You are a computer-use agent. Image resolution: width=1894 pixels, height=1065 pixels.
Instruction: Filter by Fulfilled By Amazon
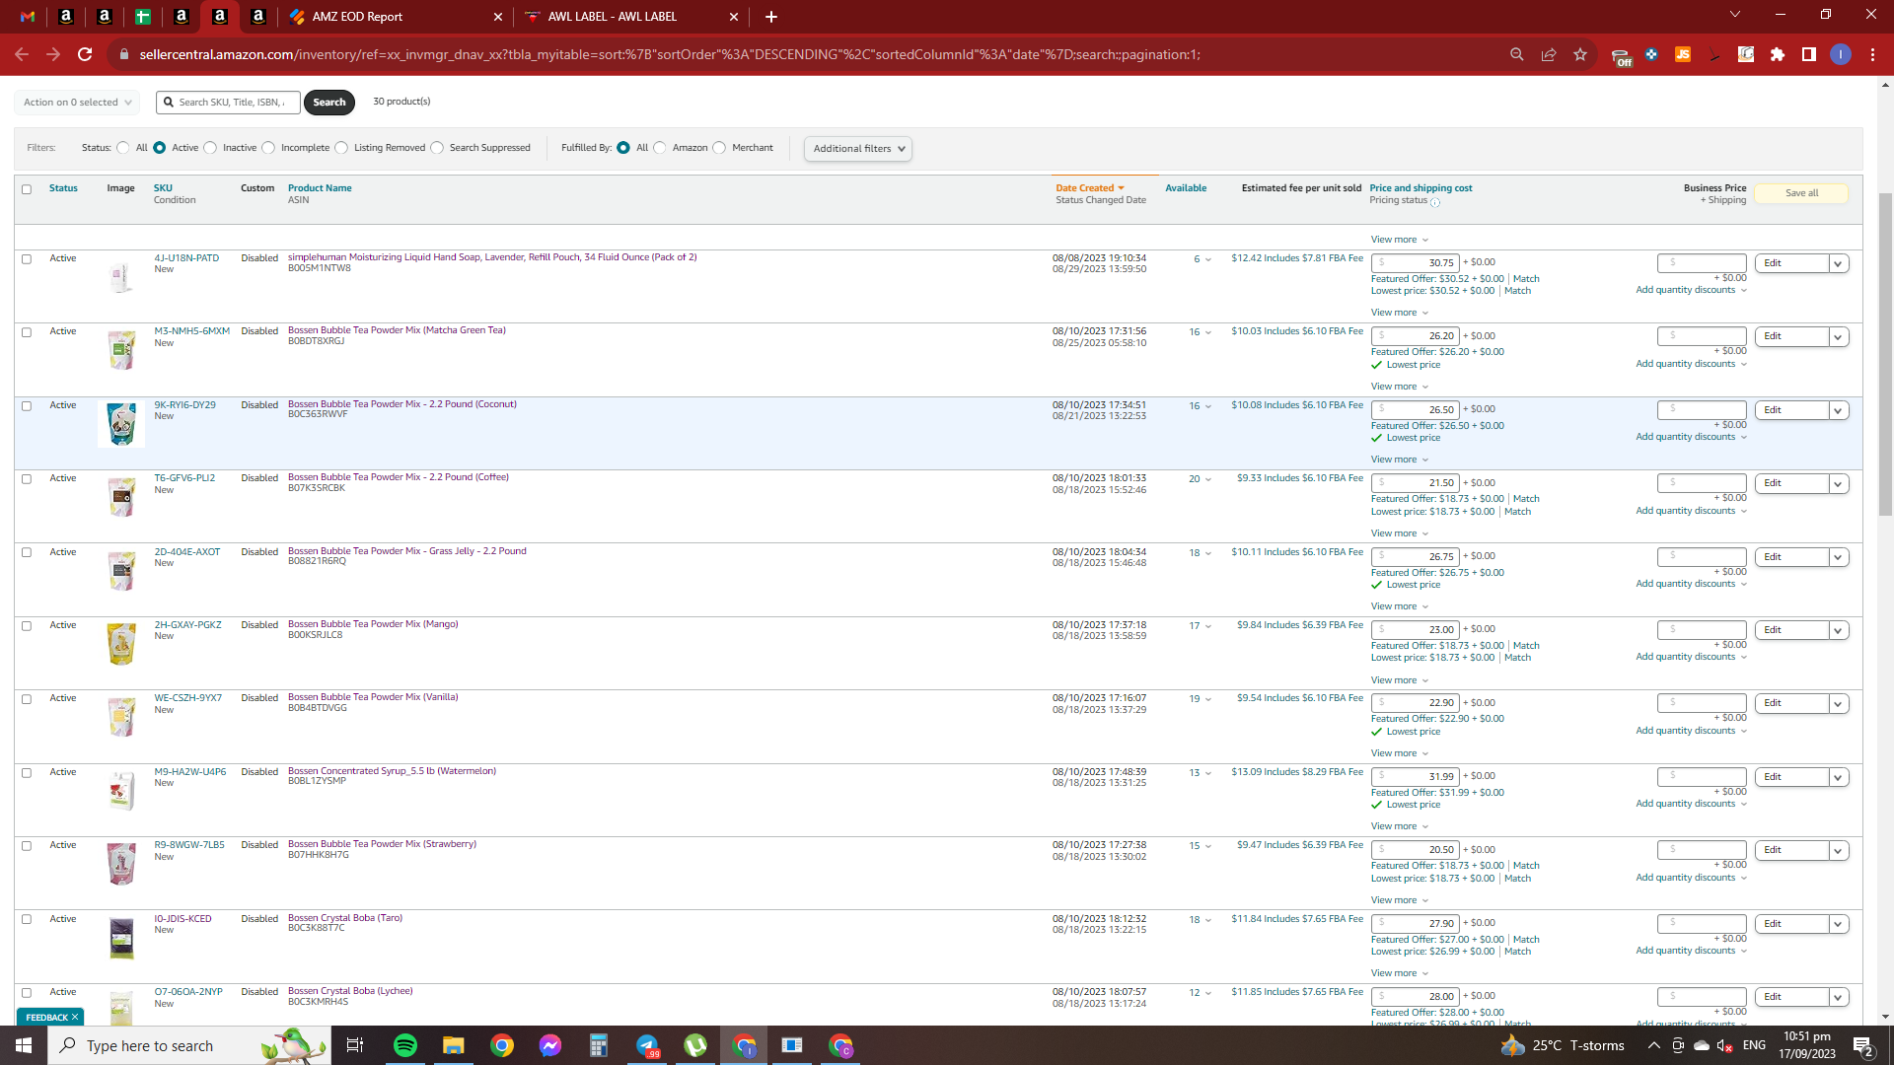coord(660,148)
